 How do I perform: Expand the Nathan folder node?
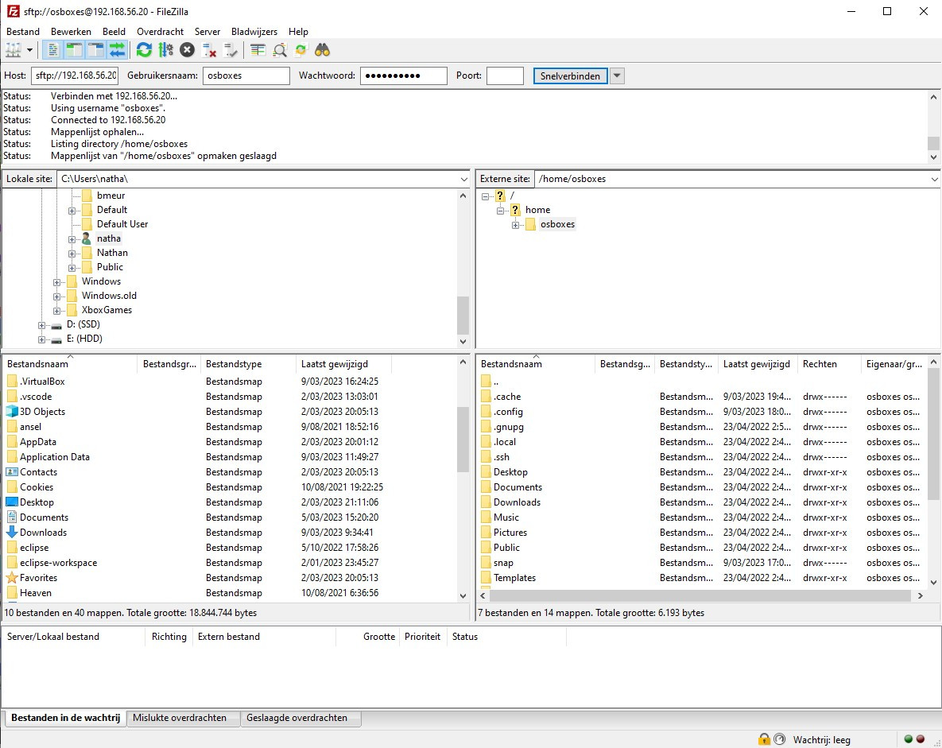[x=72, y=254]
